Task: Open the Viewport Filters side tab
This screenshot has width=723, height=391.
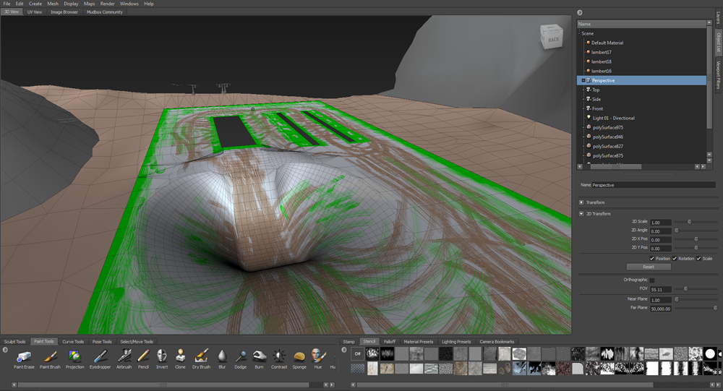Action: (718, 75)
